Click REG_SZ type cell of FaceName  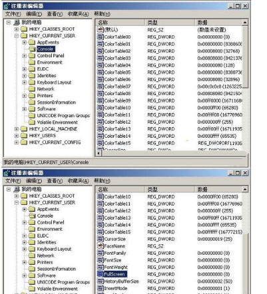tap(155, 246)
